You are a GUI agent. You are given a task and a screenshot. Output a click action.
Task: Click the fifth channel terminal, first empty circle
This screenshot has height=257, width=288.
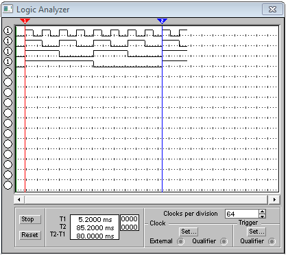pyautogui.click(x=8, y=71)
